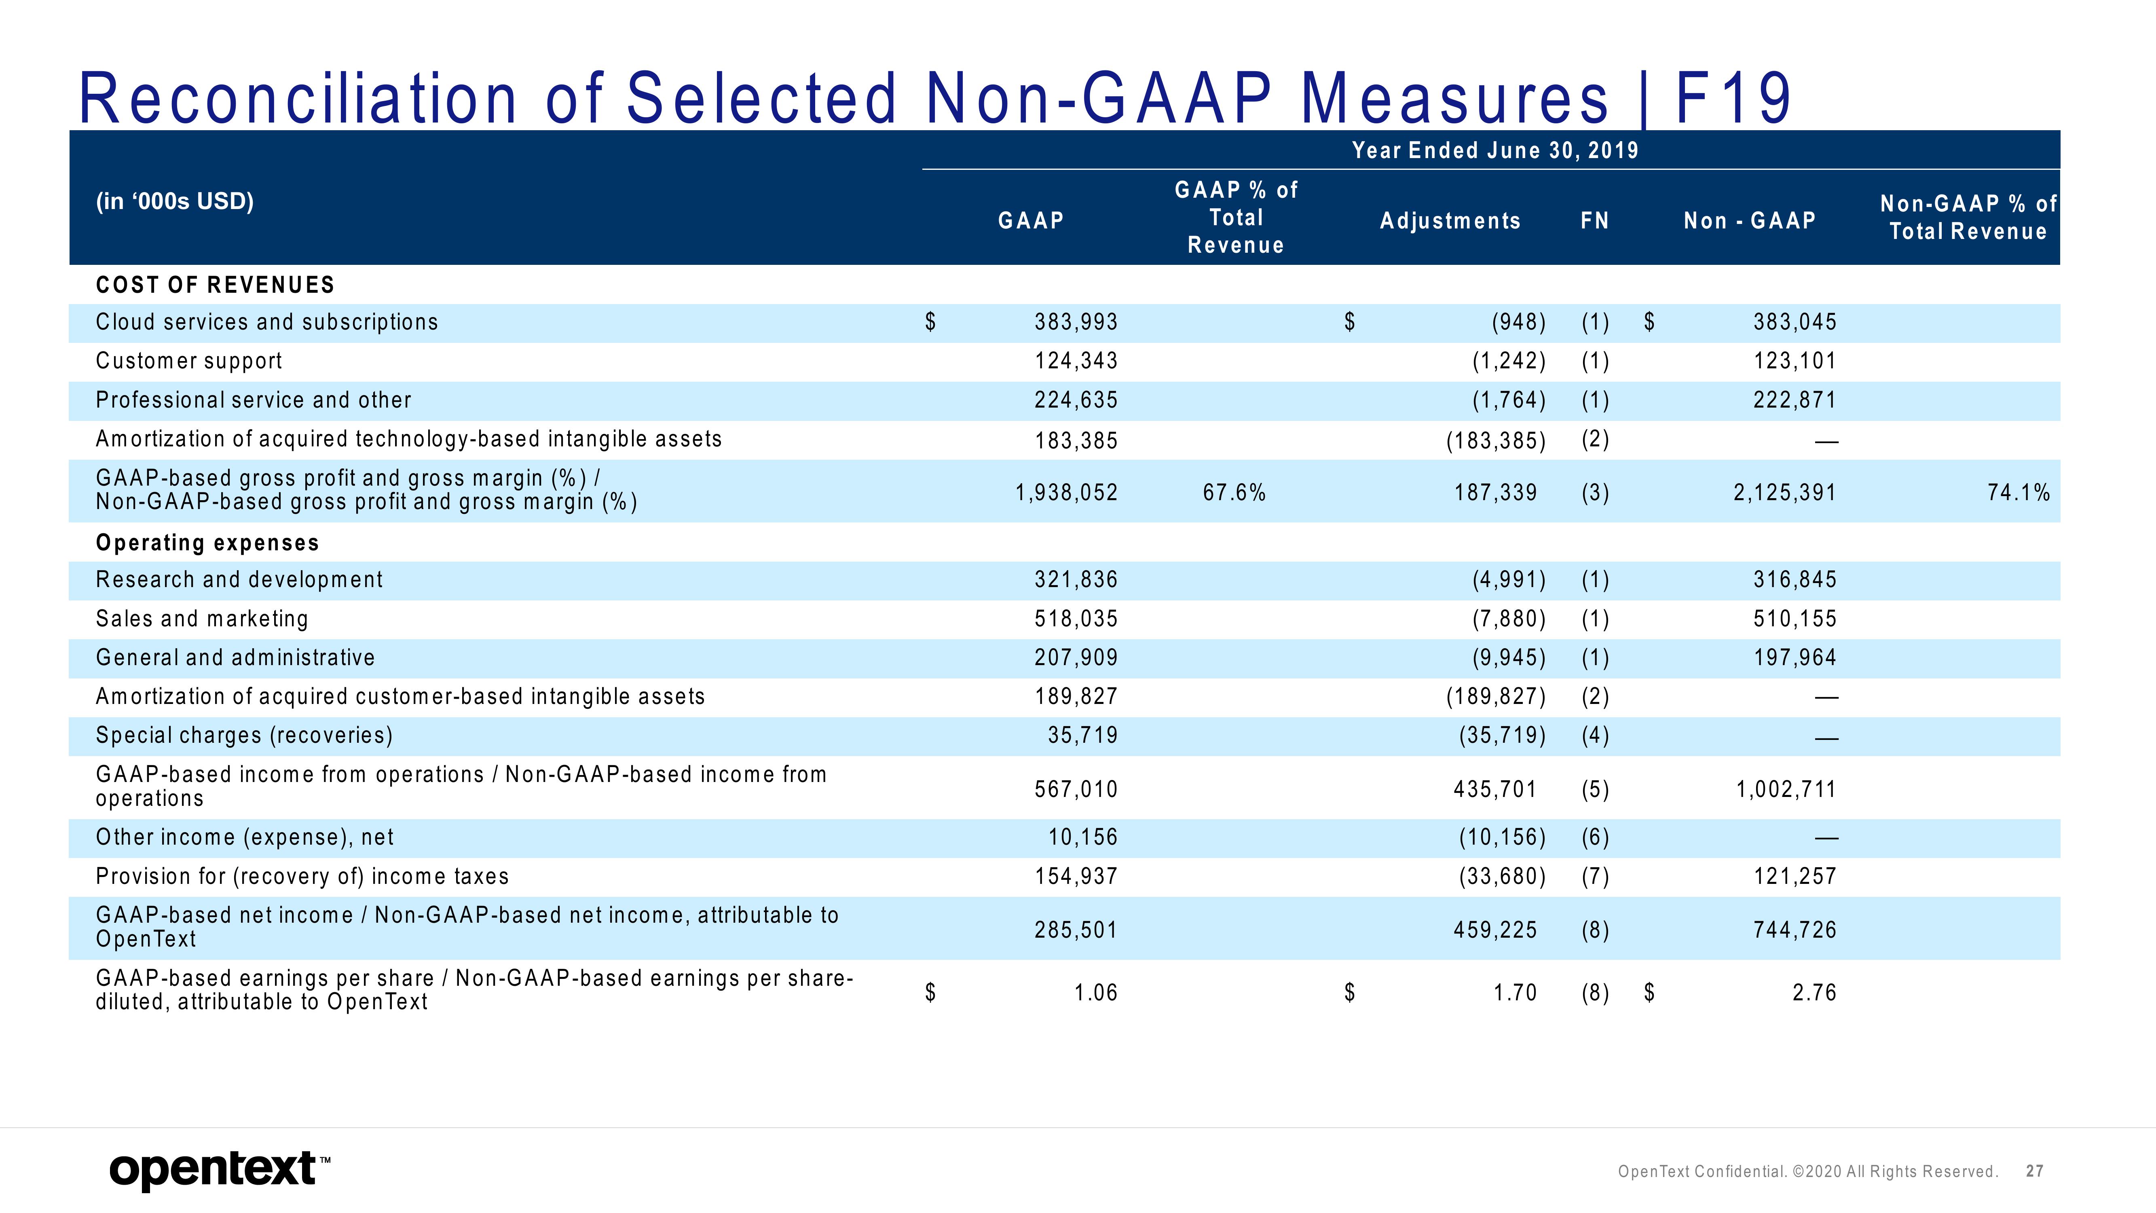Image resolution: width=2156 pixels, height=1213 pixels.
Task: Select the GAAP earnings per share 1.06
Action: point(1095,993)
